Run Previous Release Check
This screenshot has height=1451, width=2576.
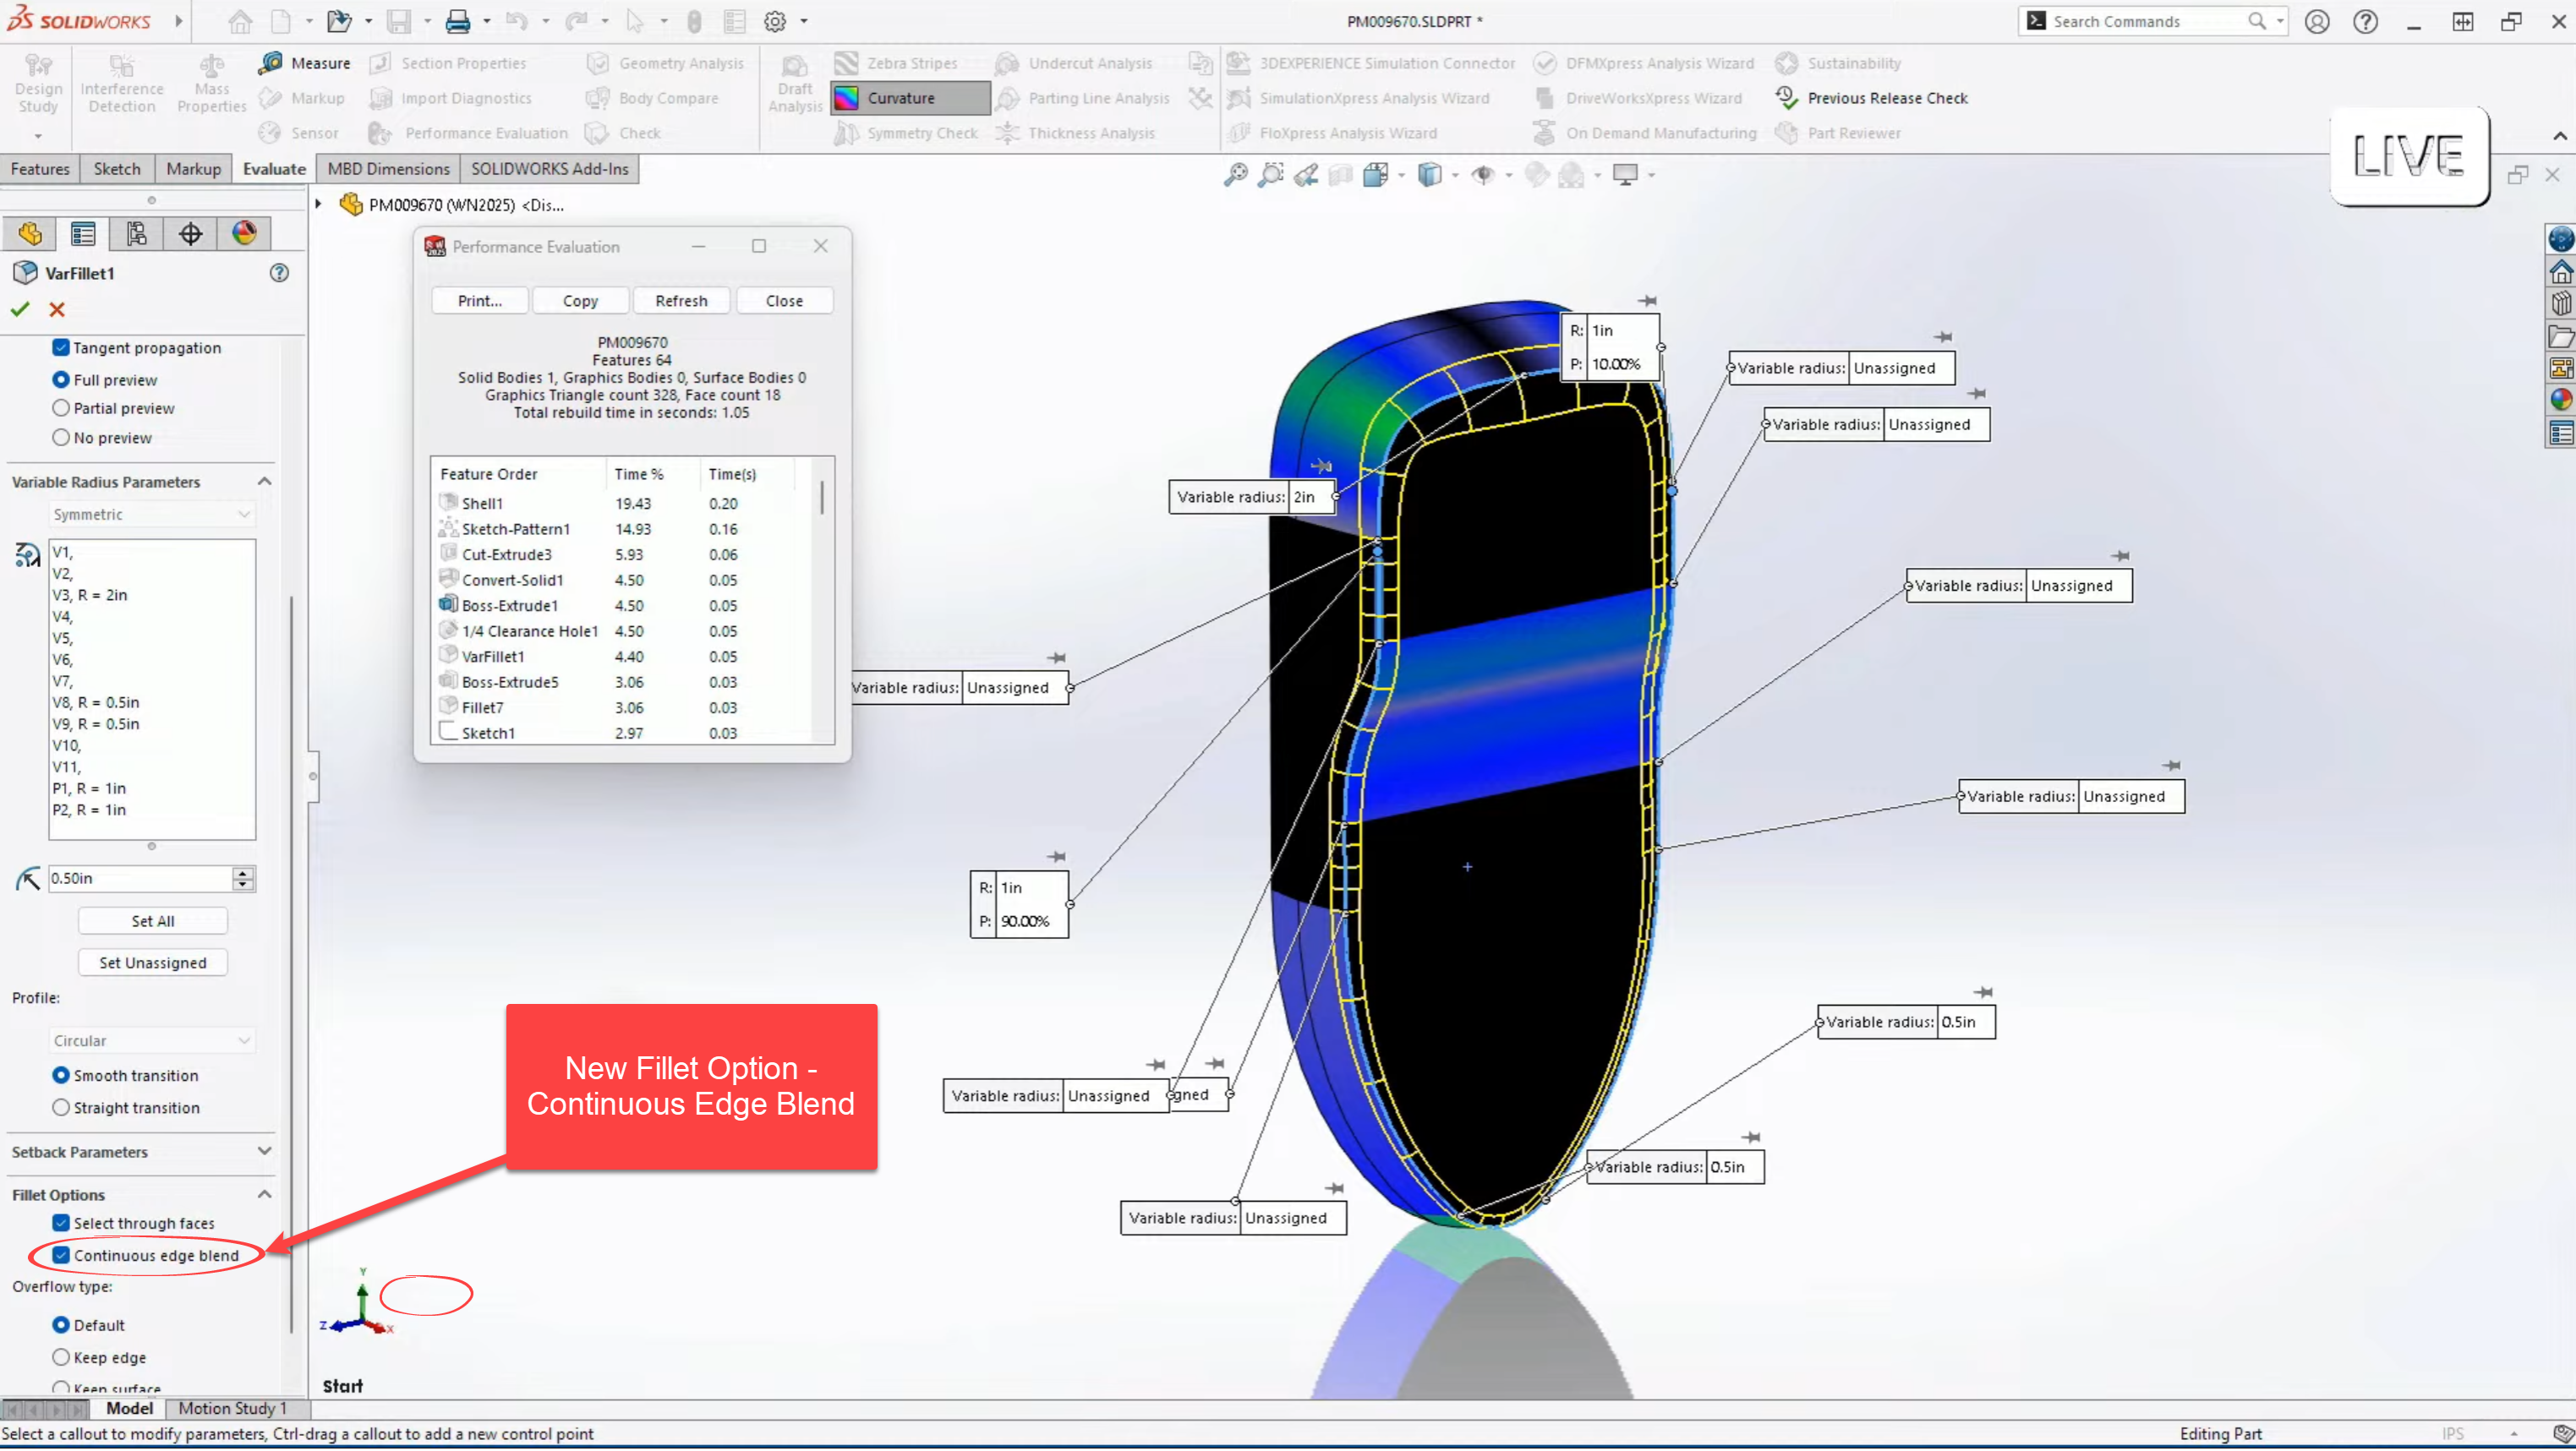pyautogui.click(x=1871, y=98)
